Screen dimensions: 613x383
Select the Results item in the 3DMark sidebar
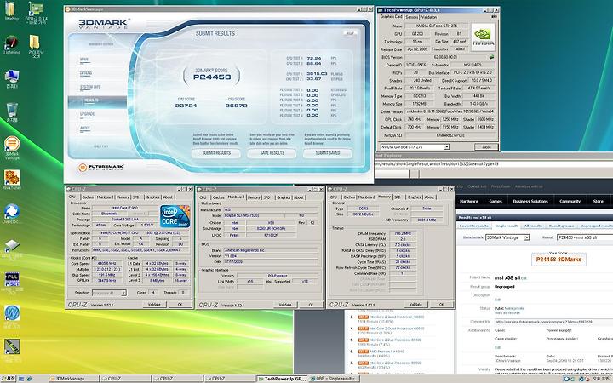click(x=97, y=100)
